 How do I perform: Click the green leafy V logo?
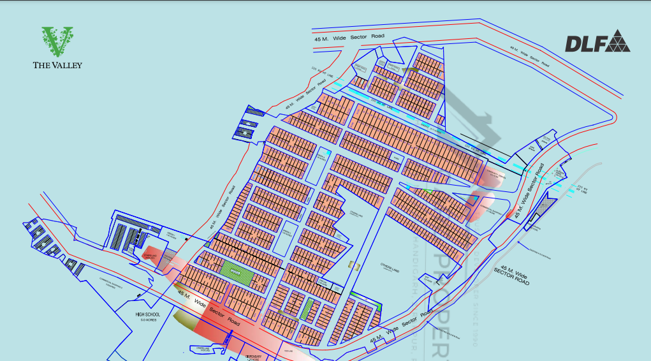(x=57, y=41)
